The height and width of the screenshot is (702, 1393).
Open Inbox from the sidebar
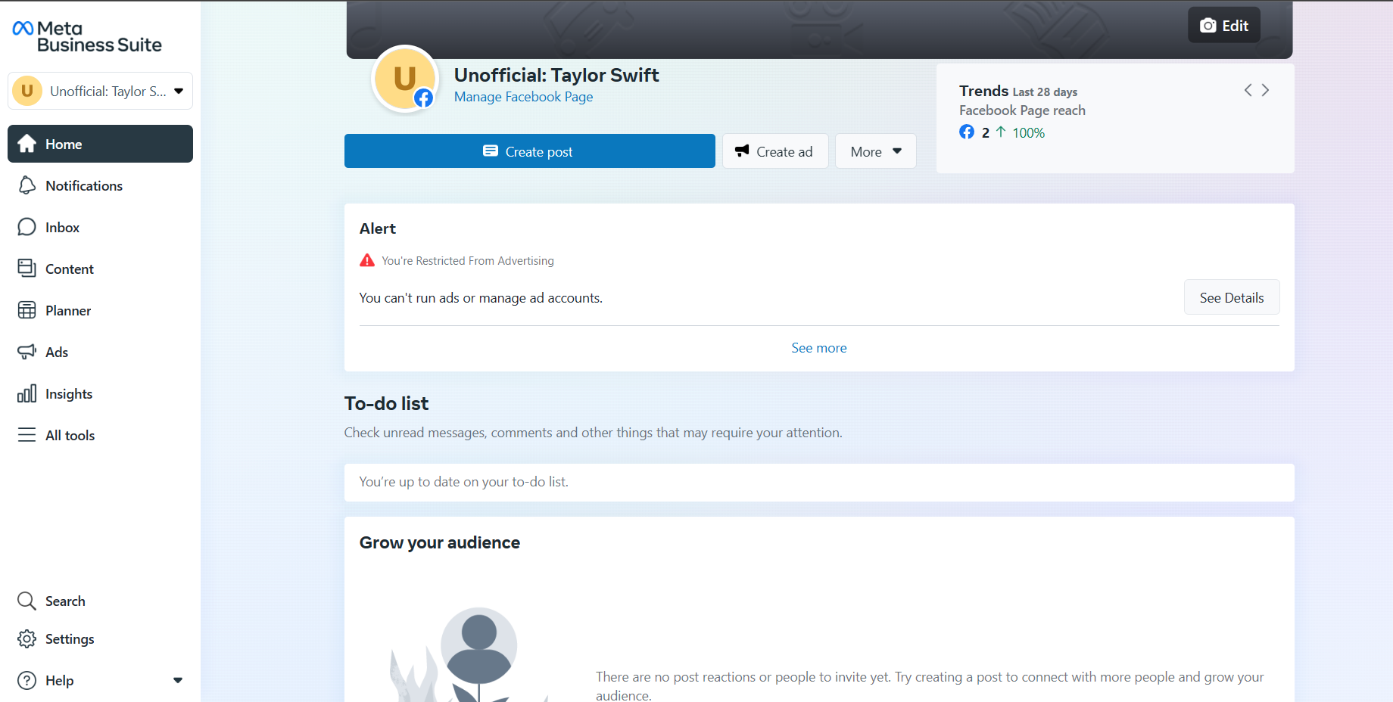[100, 227]
